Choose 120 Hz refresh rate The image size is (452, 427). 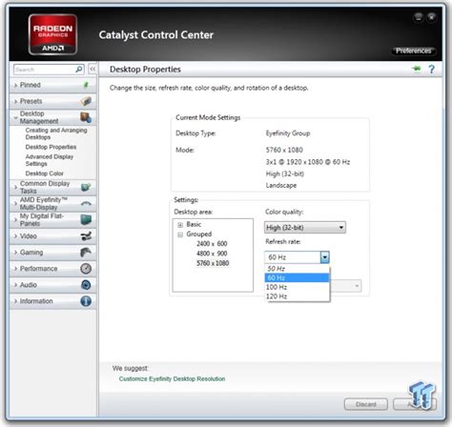(x=297, y=296)
